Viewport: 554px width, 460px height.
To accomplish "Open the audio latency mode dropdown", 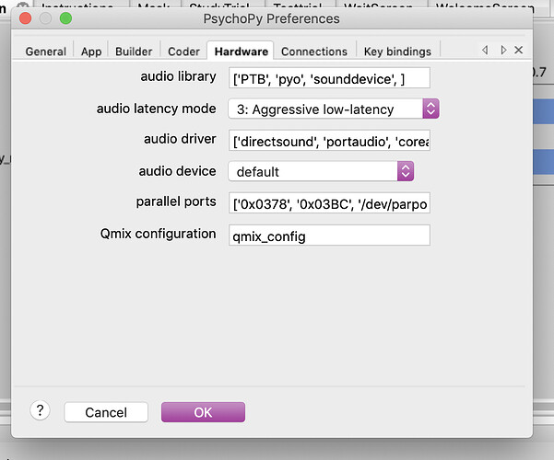I will pyautogui.click(x=334, y=109).
